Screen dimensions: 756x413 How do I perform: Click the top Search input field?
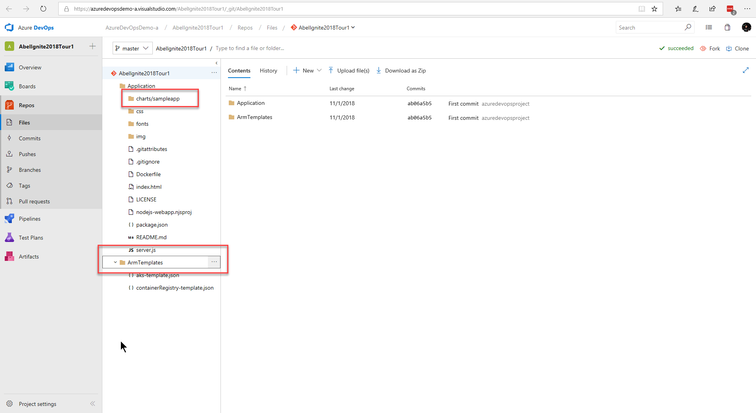650,28
